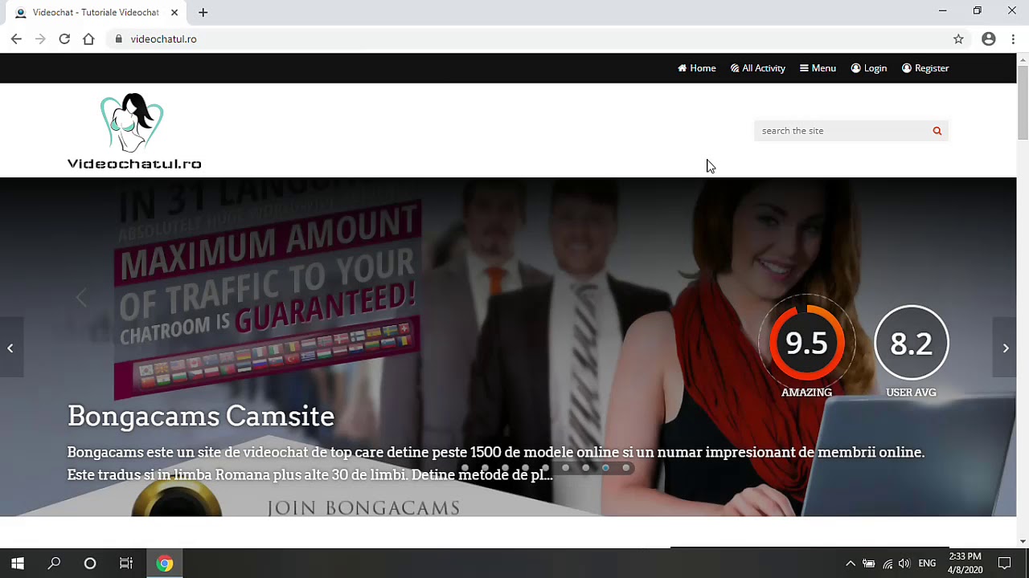1029x578 pixels.
Task: Open the Register link
Action: [925, 68]
